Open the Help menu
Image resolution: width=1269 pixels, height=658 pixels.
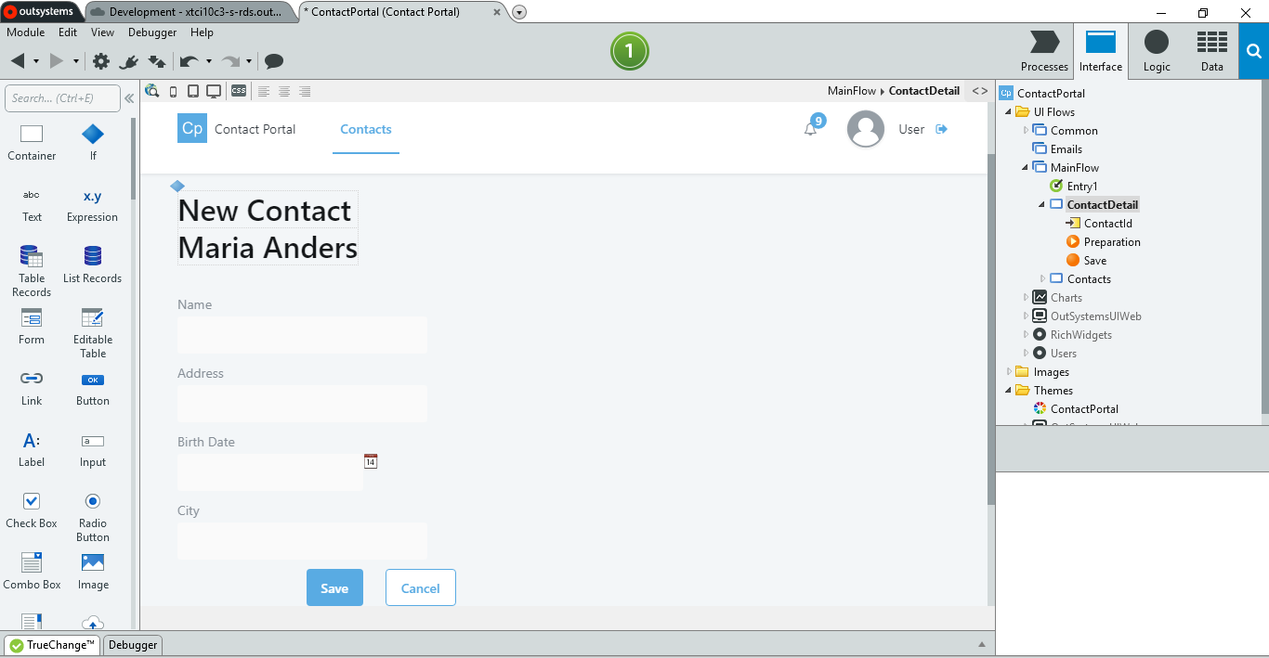(x=202, y=32)
